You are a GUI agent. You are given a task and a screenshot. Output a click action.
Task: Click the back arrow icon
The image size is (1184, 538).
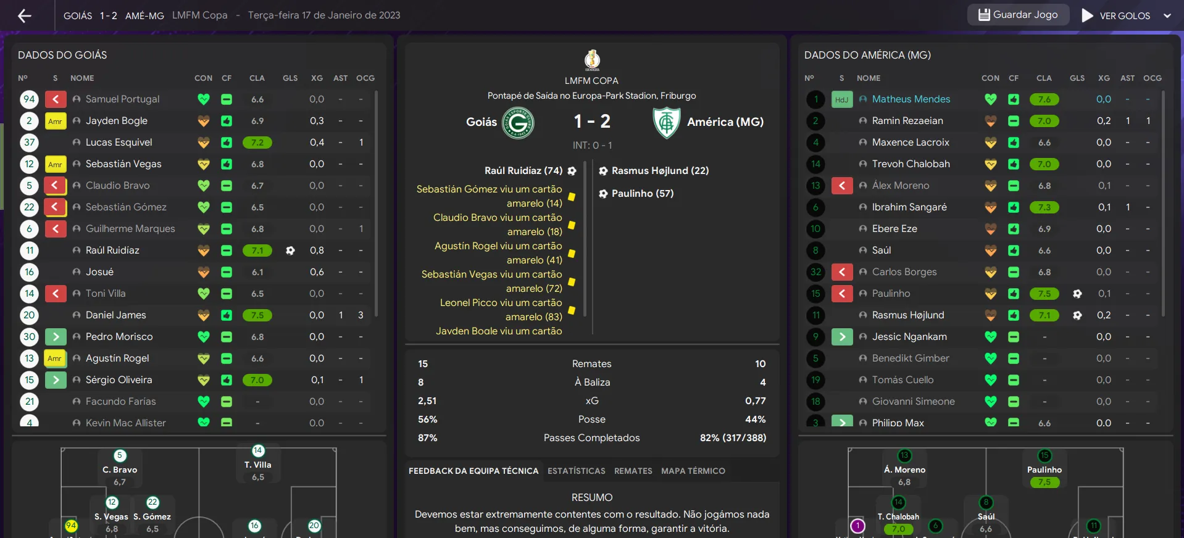[25, 15]
